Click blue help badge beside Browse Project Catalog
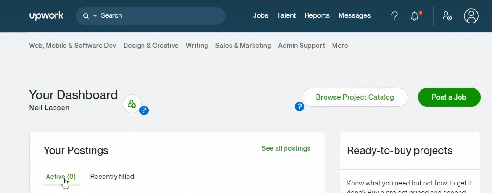Screen dimensions: 492x193 click(x=299, y=107)
